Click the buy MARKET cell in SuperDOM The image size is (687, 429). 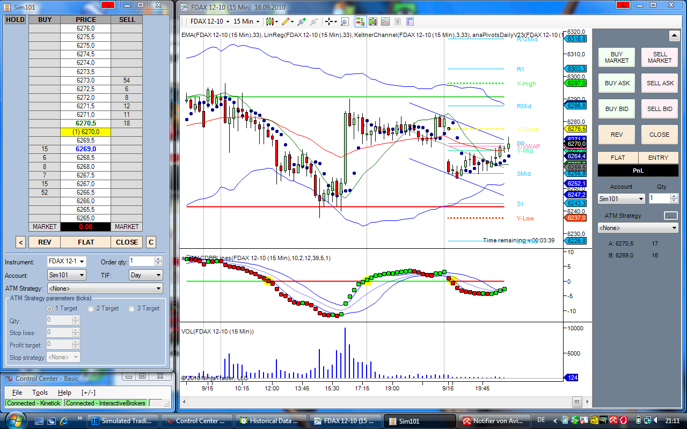click(x=45, y=227)
